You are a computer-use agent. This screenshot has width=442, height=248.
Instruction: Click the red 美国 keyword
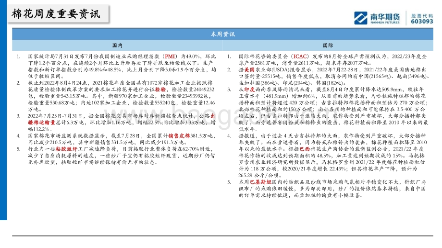coord(249,69)
